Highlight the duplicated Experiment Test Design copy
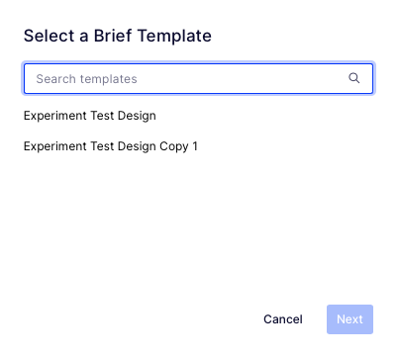Viewport: 399px width, 357px height. 111,146
